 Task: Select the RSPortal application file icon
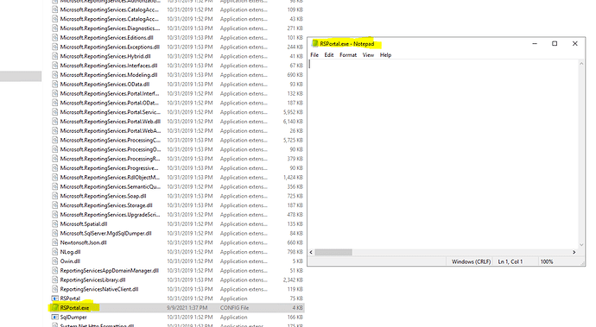[55, 299]
